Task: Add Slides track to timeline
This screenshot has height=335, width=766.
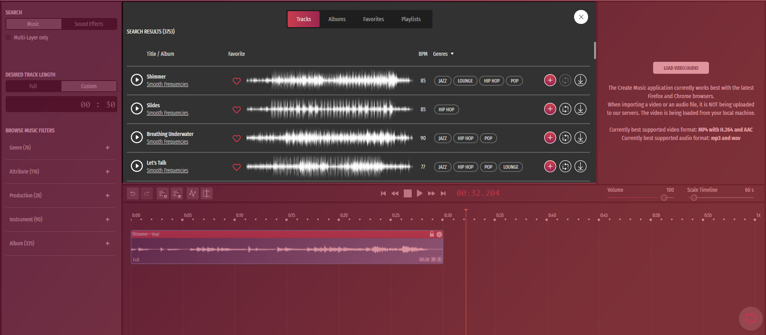Action: [550, 109]
